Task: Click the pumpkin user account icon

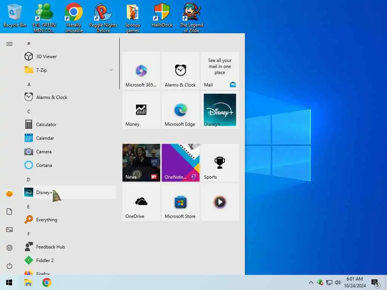Action: click(9, 194)
